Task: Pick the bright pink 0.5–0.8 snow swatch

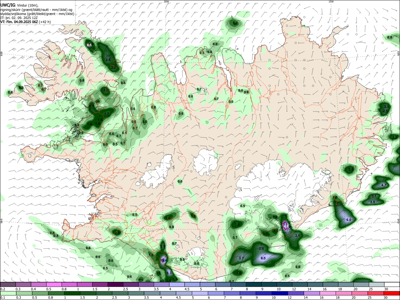Action: [54, 284]
